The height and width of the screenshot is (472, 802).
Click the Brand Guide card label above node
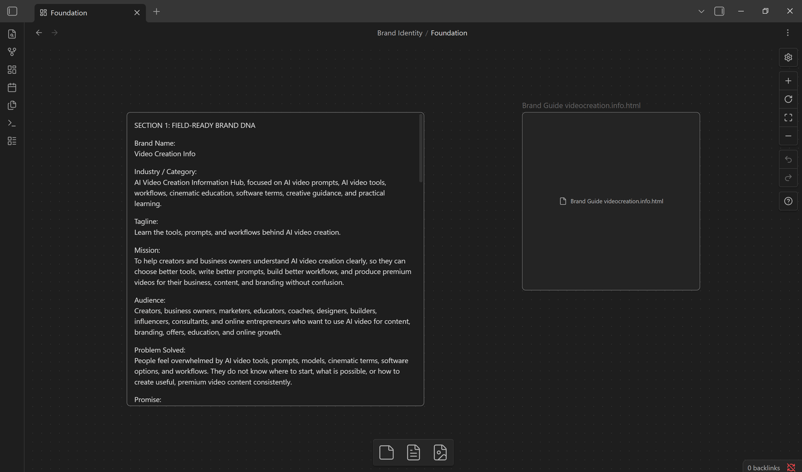click(x=581, y=105)
